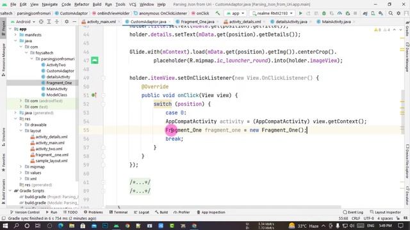This screenshot has height=230, width=410.
Task: Collapse the app module node
Action: click(10, 29)
